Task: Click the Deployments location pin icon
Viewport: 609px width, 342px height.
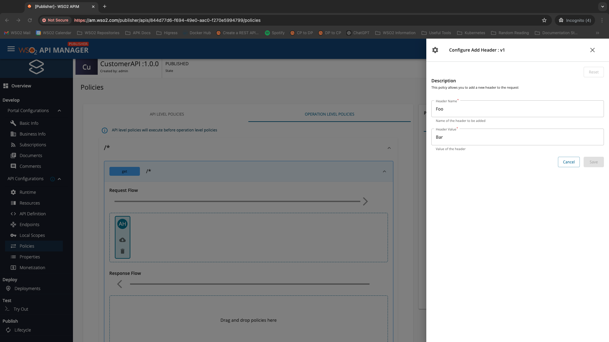Action: [x=8, y=288]
